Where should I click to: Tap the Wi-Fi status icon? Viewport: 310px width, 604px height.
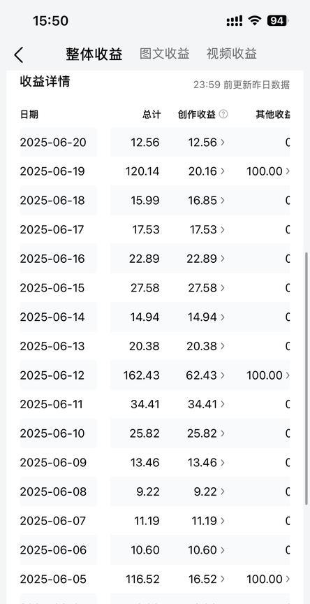pos(254,20)
